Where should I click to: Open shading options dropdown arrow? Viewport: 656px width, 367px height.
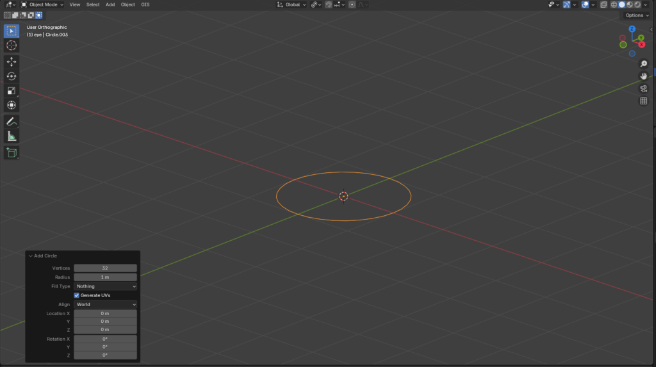(x=646, y=4)
